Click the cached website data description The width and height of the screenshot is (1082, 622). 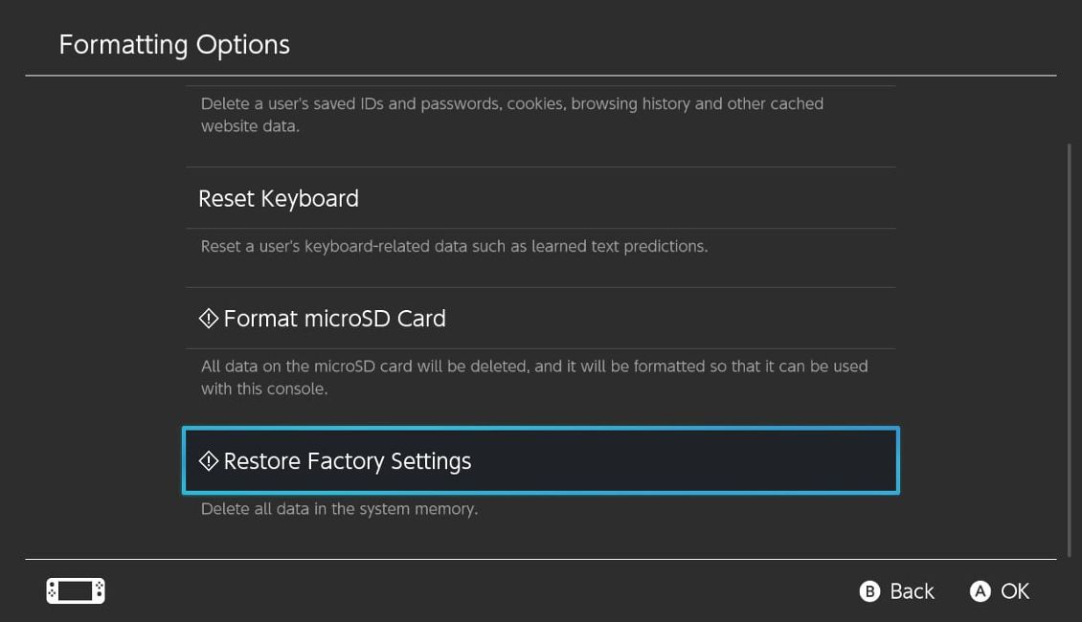point(511,114)
